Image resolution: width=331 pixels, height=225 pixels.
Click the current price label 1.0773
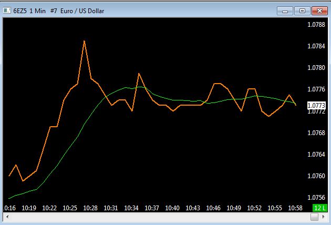point(316,106)
